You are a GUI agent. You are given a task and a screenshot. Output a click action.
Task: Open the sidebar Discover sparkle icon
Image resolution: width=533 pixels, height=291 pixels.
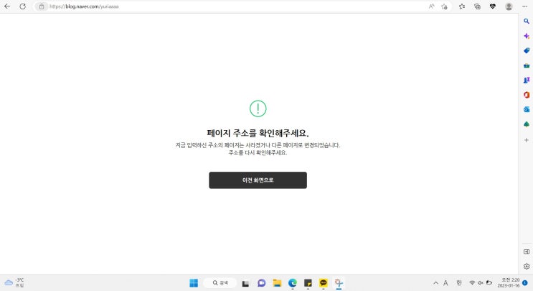point(527,36)
